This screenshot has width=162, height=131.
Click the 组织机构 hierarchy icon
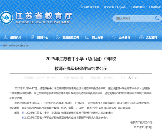click(x=5, y=37)
